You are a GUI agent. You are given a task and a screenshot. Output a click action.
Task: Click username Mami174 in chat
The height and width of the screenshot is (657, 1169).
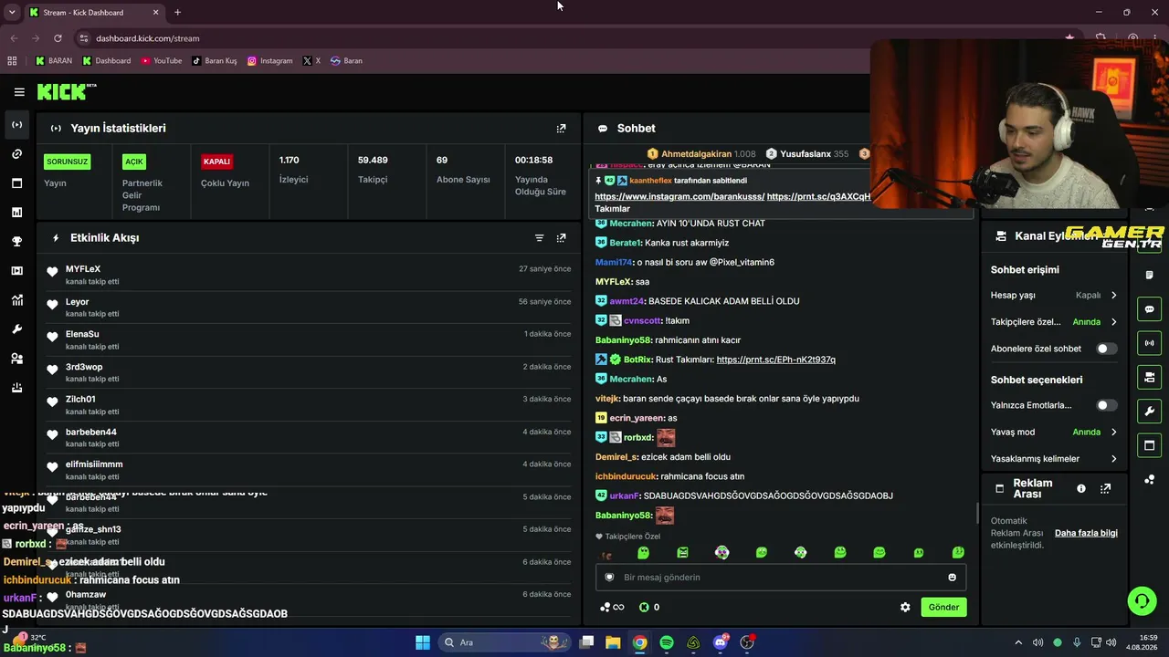click(615, 263)
